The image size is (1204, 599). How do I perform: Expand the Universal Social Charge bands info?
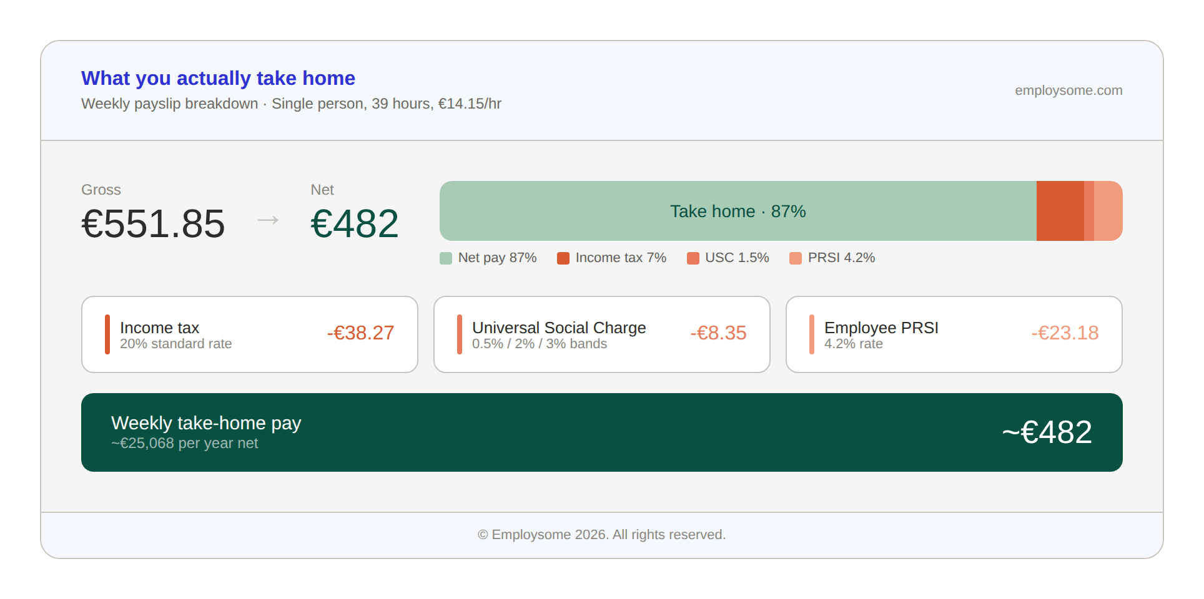pyautogui.click(x=601, y=334)
